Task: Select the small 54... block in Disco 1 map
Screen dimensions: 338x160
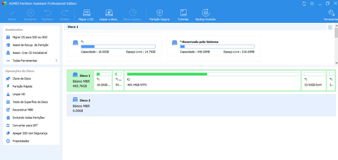Action: pos(118,80)
